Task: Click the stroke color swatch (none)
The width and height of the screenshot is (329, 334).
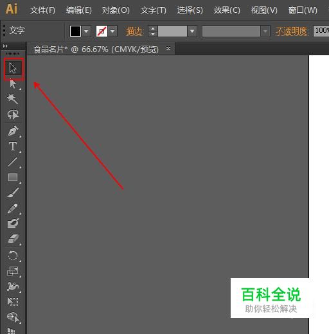Action: (102, 31)
